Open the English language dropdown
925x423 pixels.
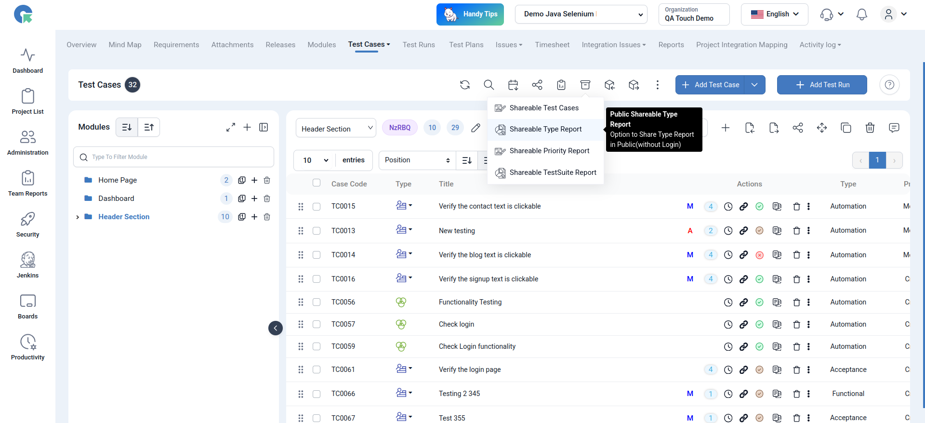[x=775, y=14]
